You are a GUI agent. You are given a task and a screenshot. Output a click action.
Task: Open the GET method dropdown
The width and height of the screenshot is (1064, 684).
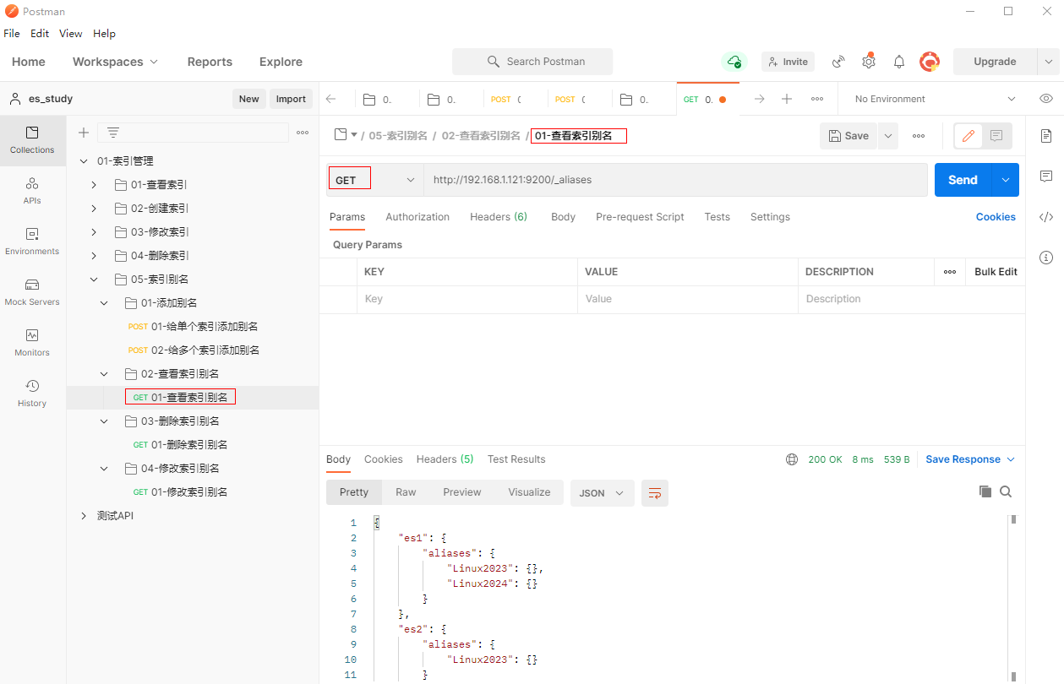click(x=374, y=180)
